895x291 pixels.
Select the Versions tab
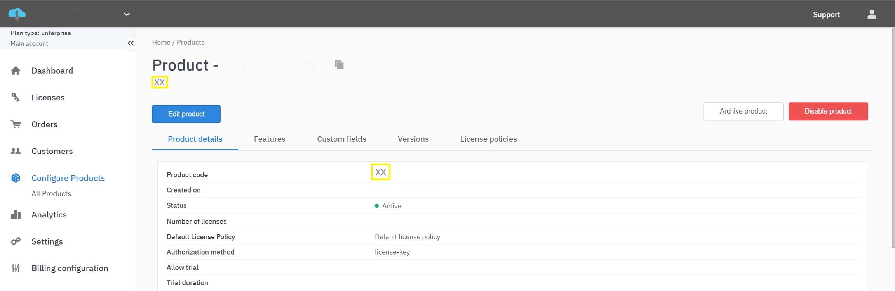[x=413, y=139]
